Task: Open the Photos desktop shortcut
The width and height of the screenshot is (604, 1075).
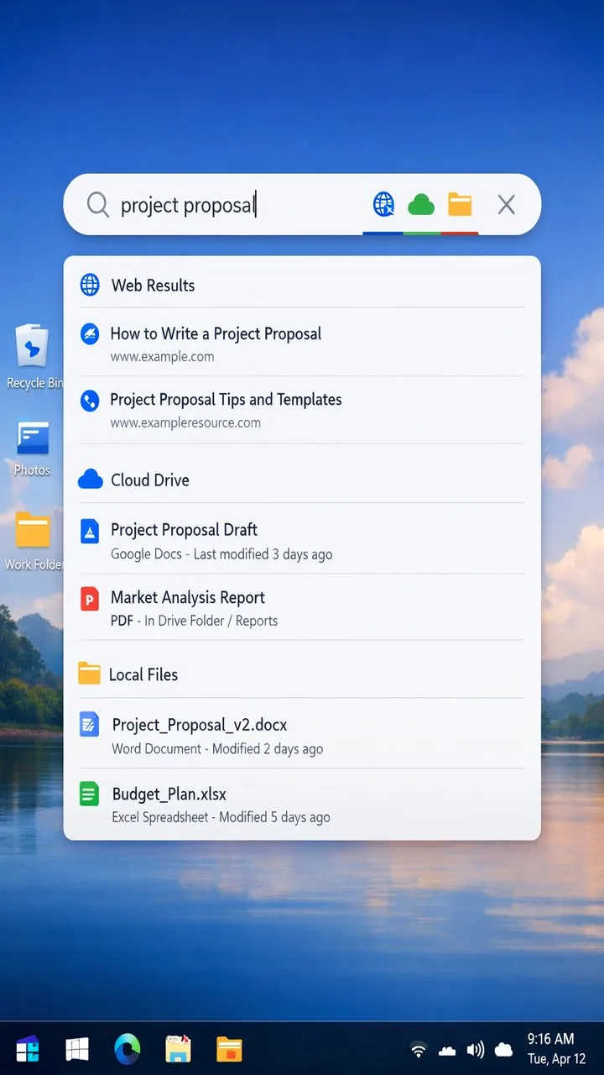Action: point(32,439)
